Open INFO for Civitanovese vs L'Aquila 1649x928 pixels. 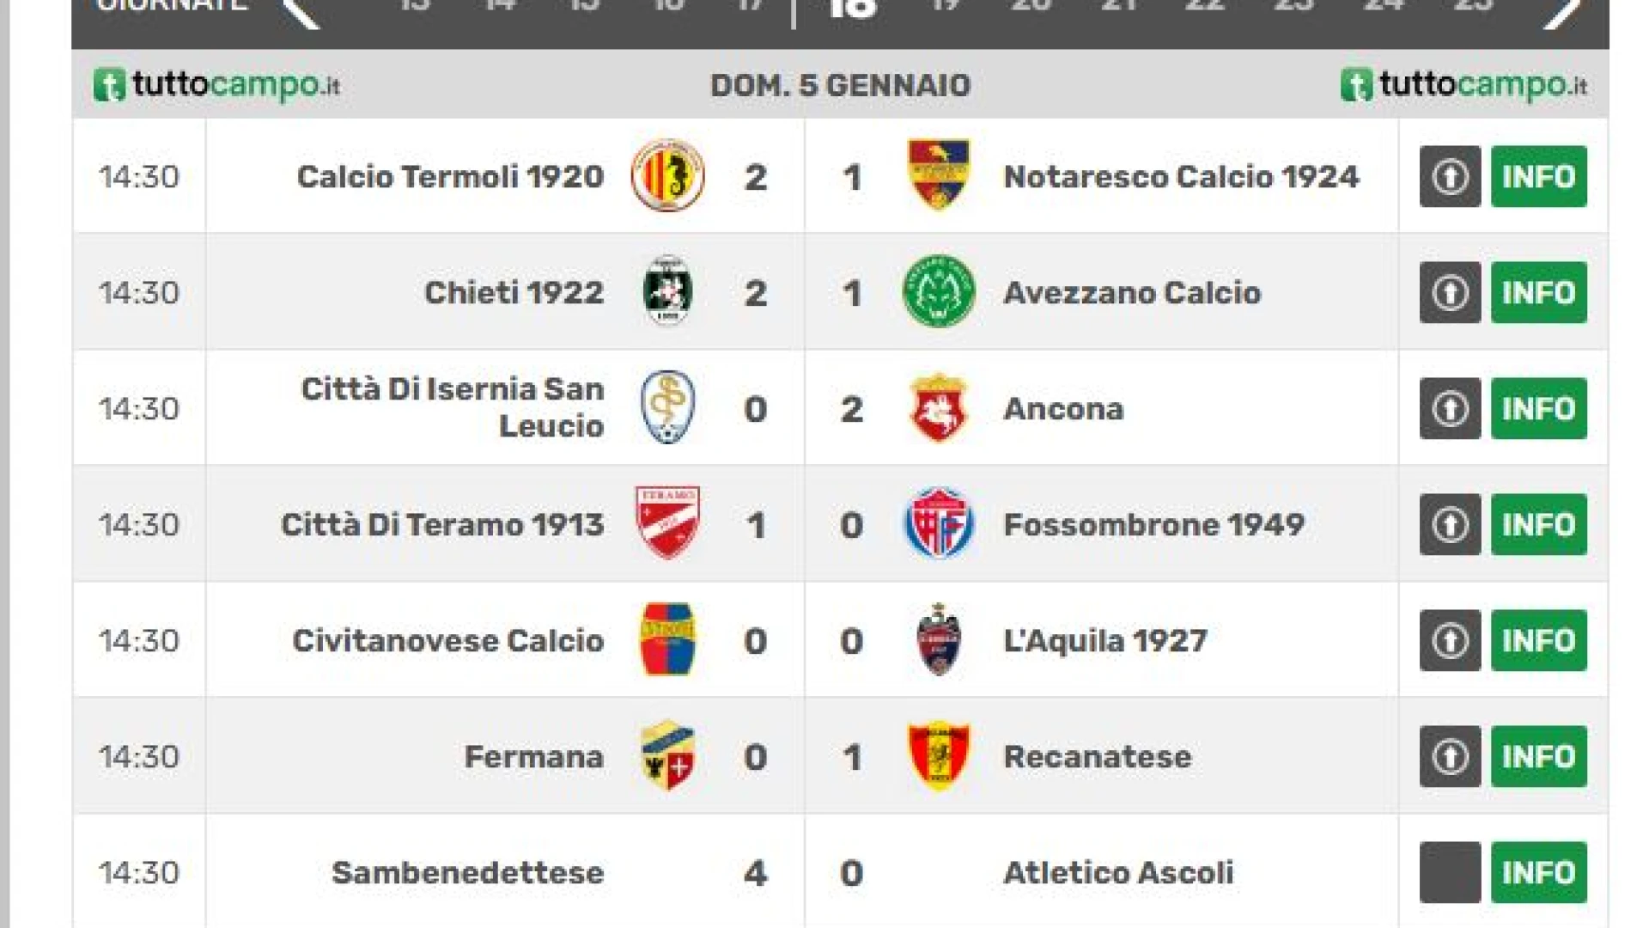point(1538,640)
